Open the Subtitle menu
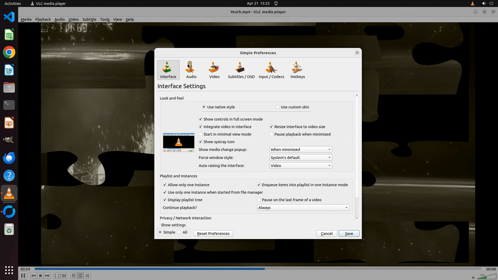498x280 pixels. [x=89, y=19]
